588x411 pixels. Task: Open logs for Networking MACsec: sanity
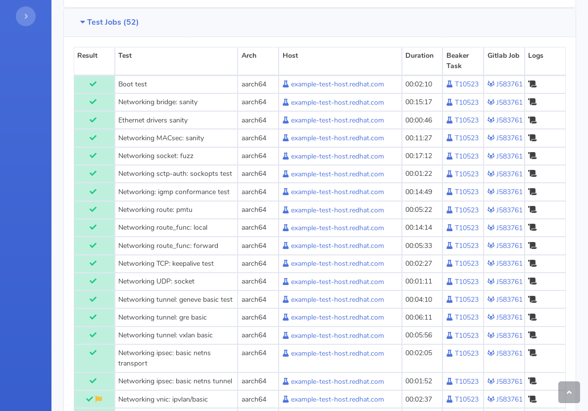[532, 138]
